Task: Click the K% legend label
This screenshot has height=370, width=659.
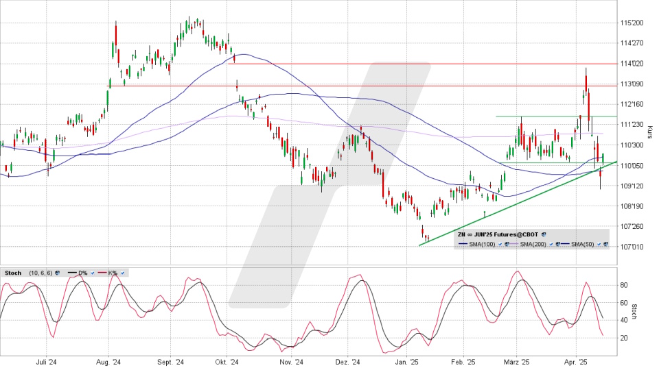Action: pyautogui.click(x=113, y=273)
